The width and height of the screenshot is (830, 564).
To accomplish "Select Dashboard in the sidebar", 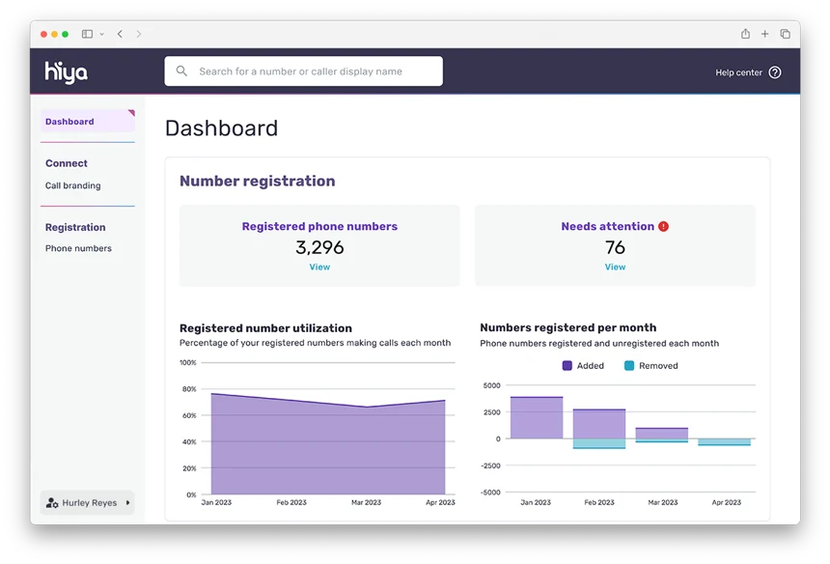I will coord(69,122).
